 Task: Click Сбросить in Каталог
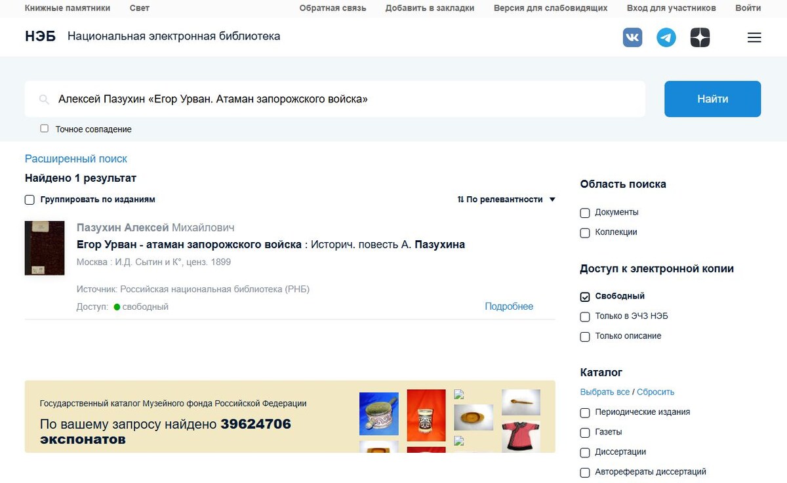[656, 392]
